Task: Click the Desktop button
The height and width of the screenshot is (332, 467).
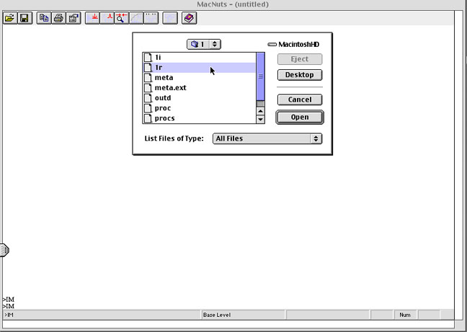Action: [299, 75]
